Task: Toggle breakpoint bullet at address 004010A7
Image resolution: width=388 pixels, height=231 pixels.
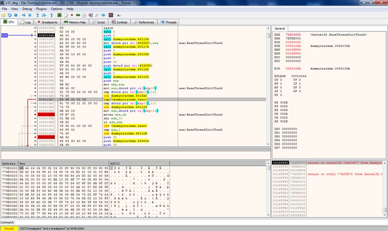Action: [x=35, y=100]
